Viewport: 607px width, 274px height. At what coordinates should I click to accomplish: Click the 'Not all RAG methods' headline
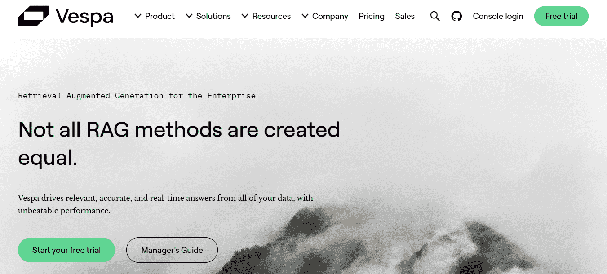click(179, 144)
